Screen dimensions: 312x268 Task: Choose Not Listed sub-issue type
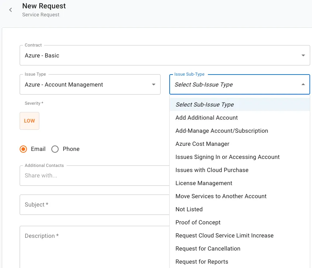click(x=240, y=209)
